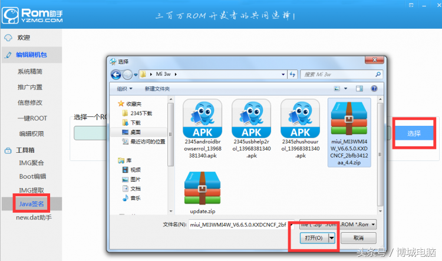Select the 下载 folder
Viewport: 442px width, 261px height.
(x=136, y=123)
